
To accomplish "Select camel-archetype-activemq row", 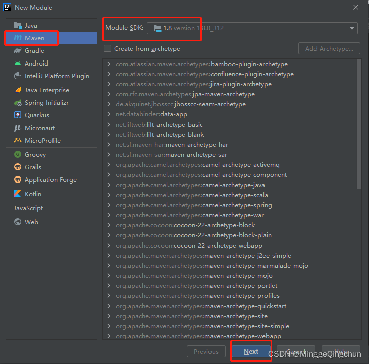I will pos(230,165).
